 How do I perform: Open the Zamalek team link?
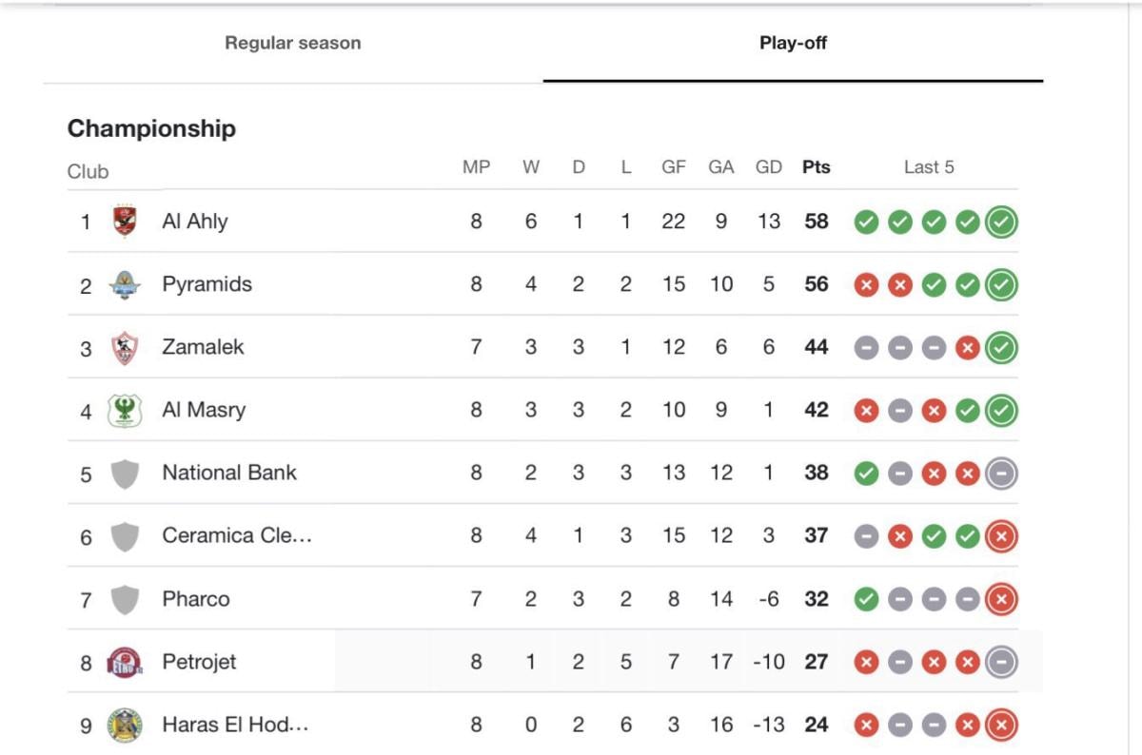point(203,347)
